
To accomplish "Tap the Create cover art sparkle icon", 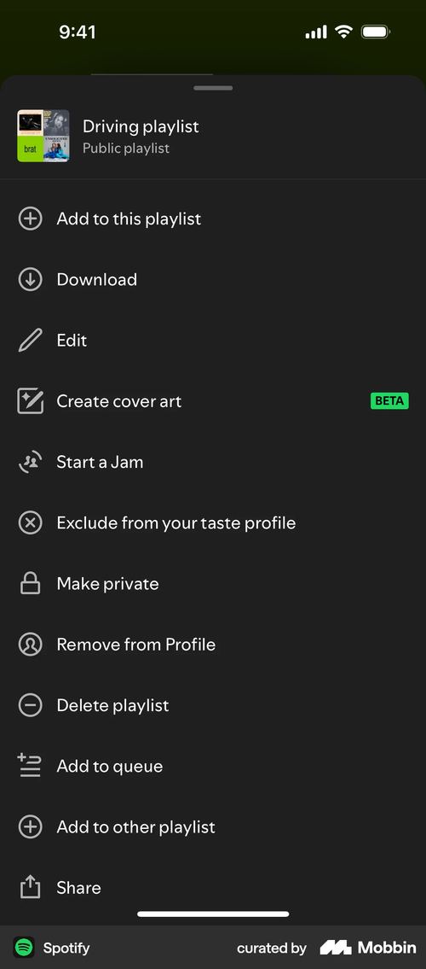I will (30, 401).
